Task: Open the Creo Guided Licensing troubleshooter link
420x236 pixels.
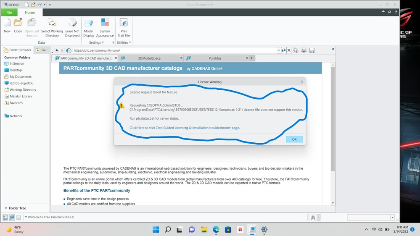Action: [x=185, y=128]
